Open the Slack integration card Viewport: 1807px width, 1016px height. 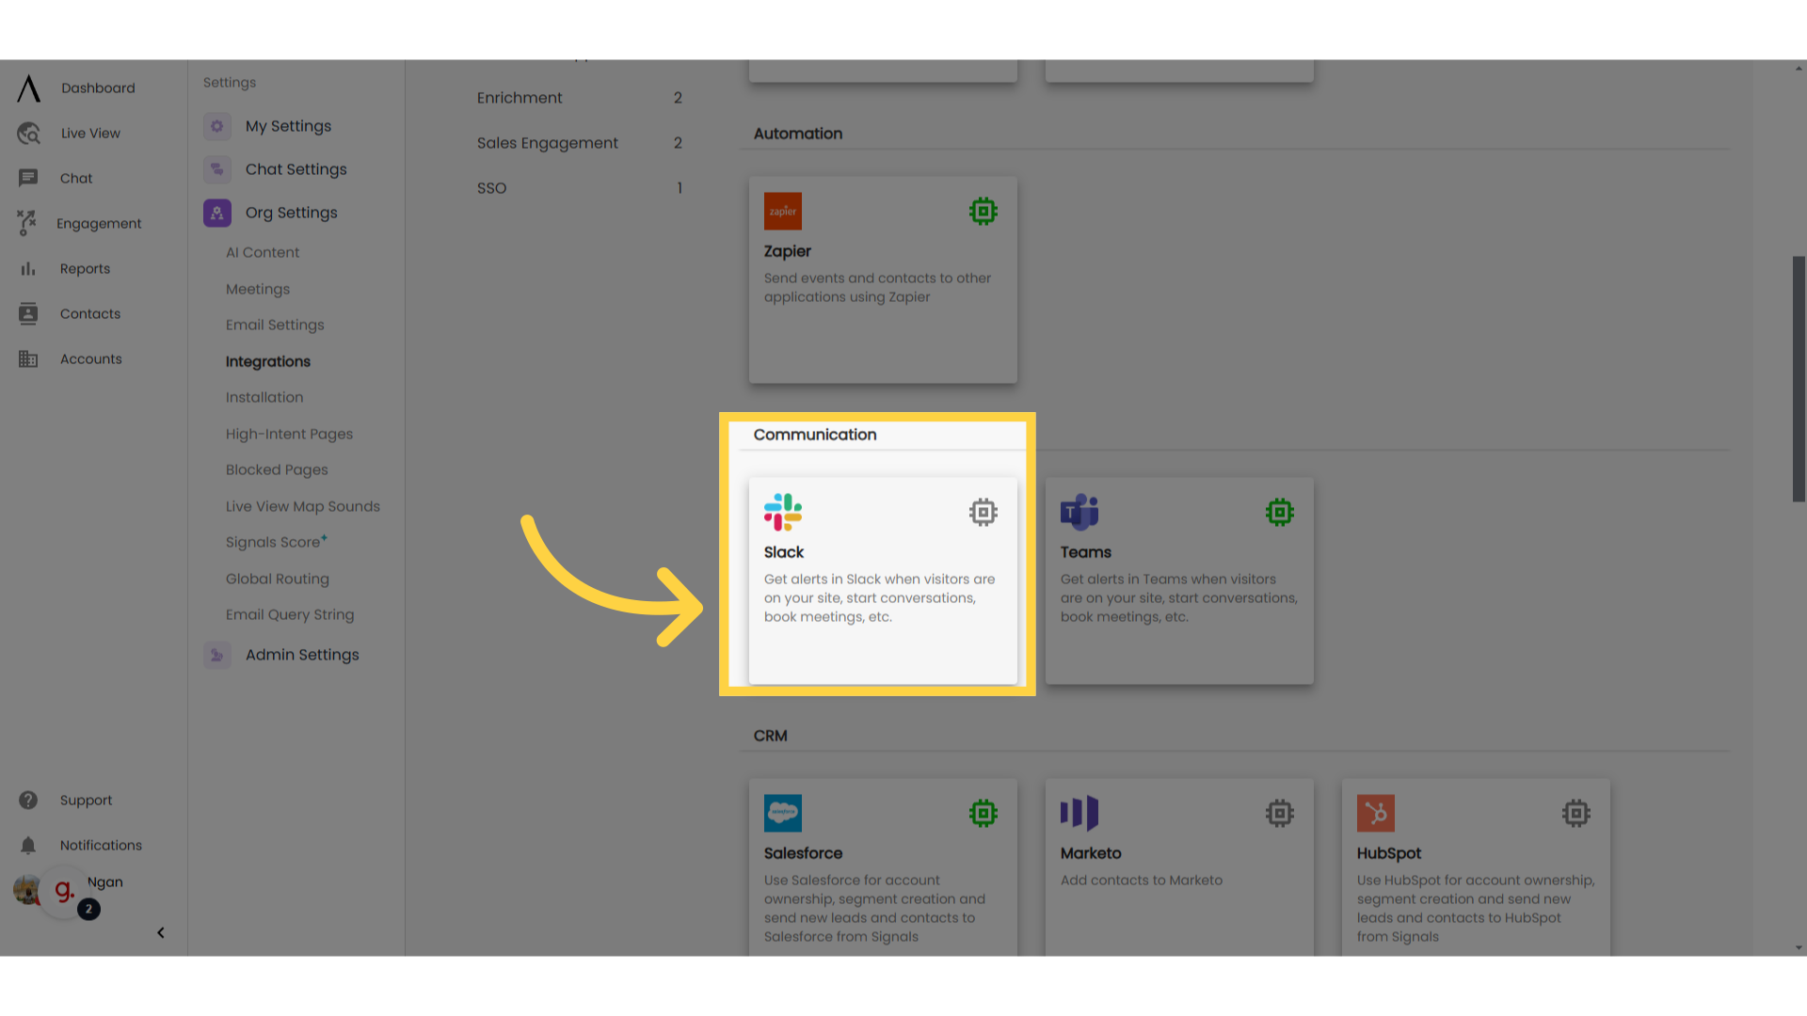pos(883,581)
